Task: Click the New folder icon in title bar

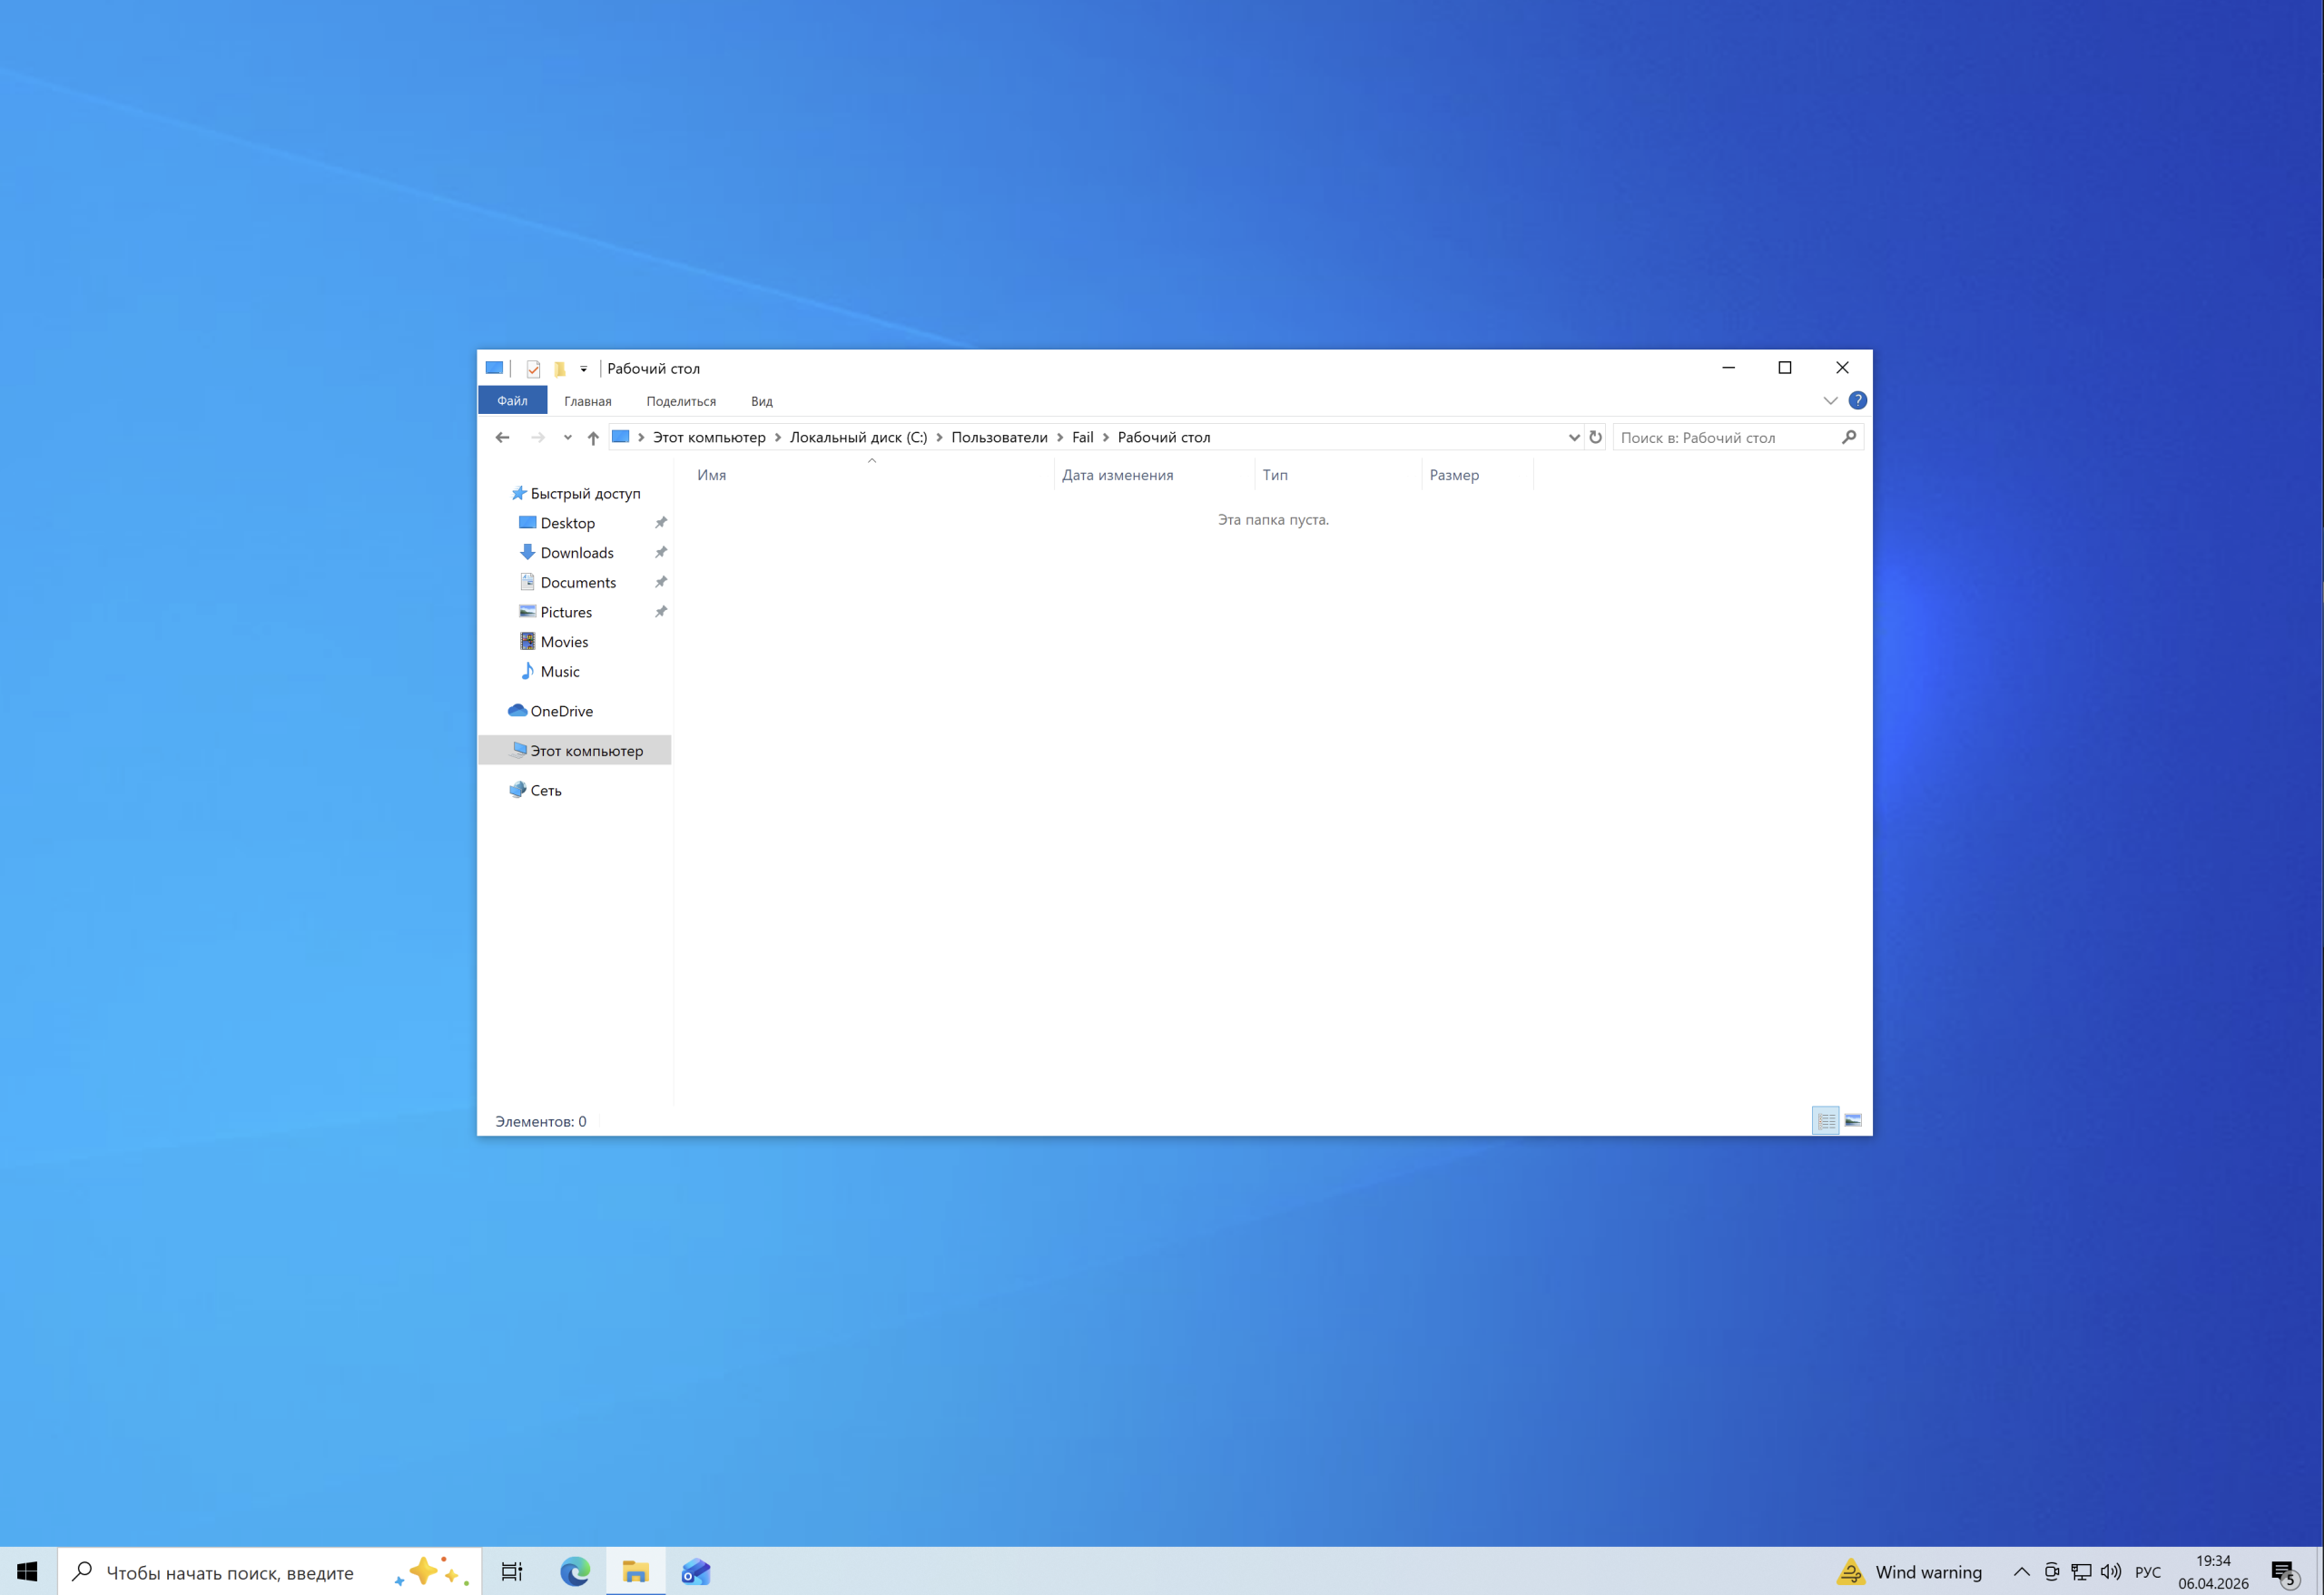Action: (560, 369)
